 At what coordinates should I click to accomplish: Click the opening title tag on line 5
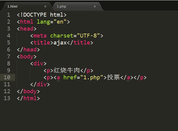42,43
